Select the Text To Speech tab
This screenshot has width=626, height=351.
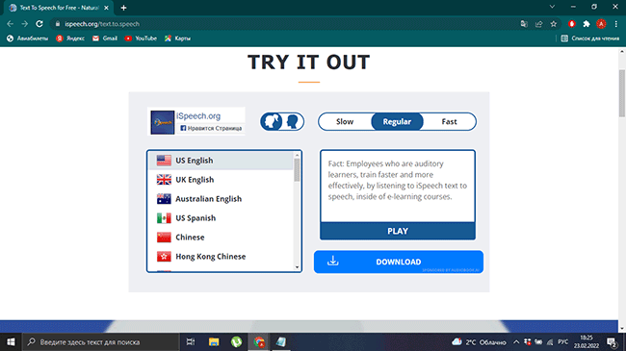(59, 8)
